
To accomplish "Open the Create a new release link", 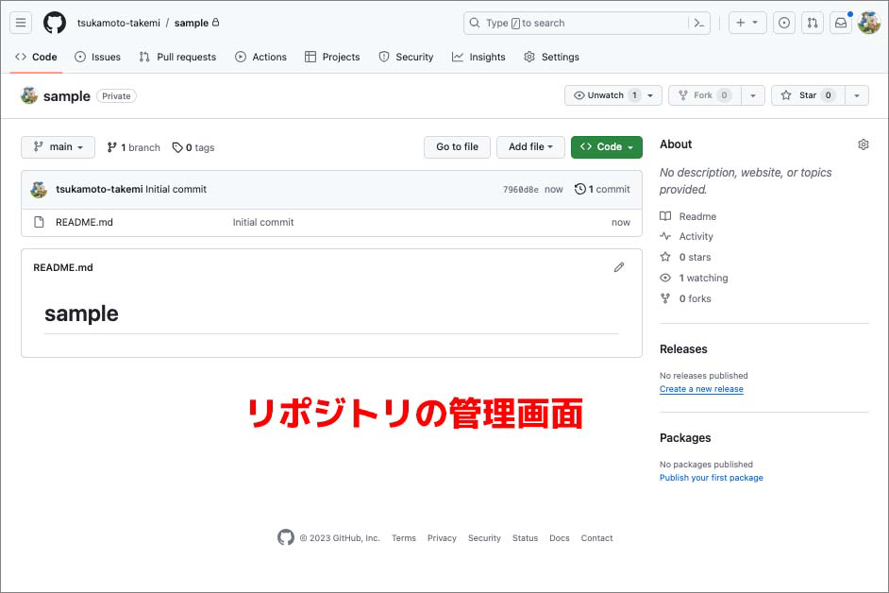I will tap(701, 388).
